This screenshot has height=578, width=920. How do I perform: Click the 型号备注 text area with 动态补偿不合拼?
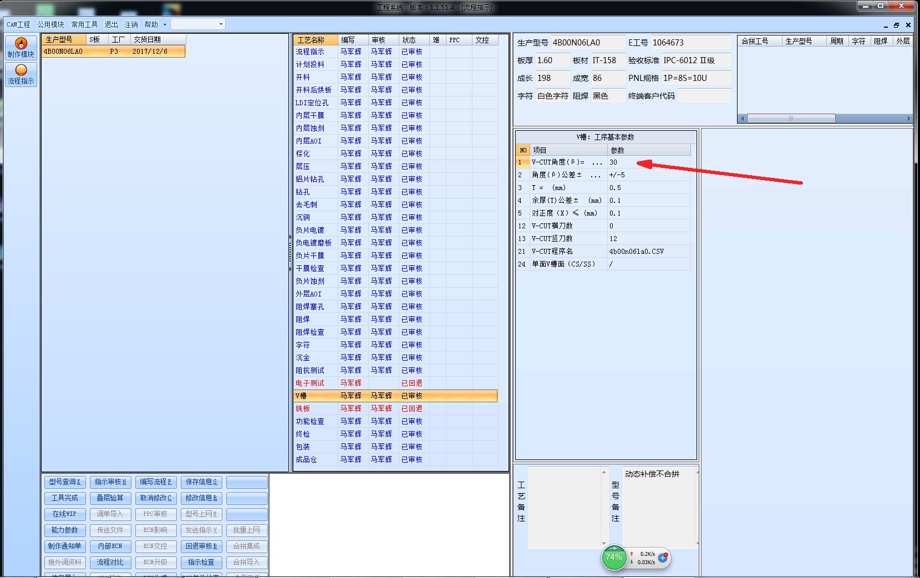pyautogui.click(x=658, y=508)
